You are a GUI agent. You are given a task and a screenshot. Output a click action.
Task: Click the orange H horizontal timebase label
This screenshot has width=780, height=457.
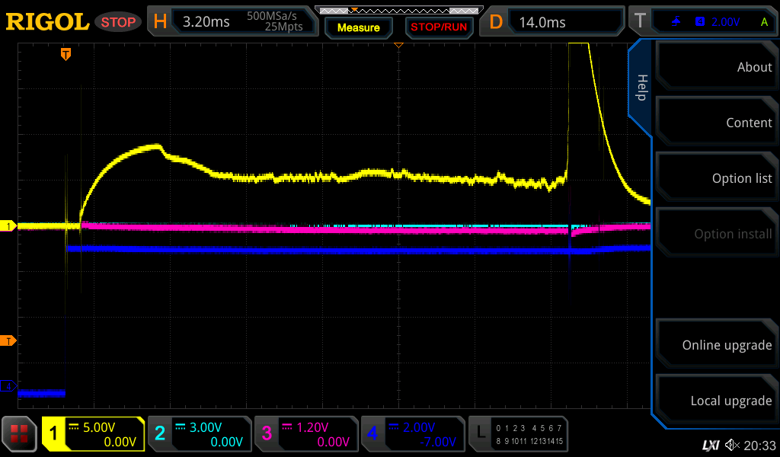160,22
